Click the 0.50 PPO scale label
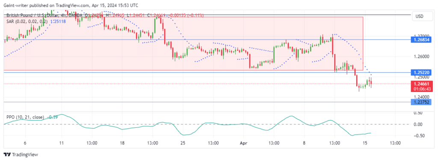This screenshot has width=438, height=161. pos(418,112)
